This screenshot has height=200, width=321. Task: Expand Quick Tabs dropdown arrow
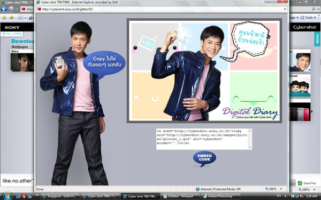25,18
